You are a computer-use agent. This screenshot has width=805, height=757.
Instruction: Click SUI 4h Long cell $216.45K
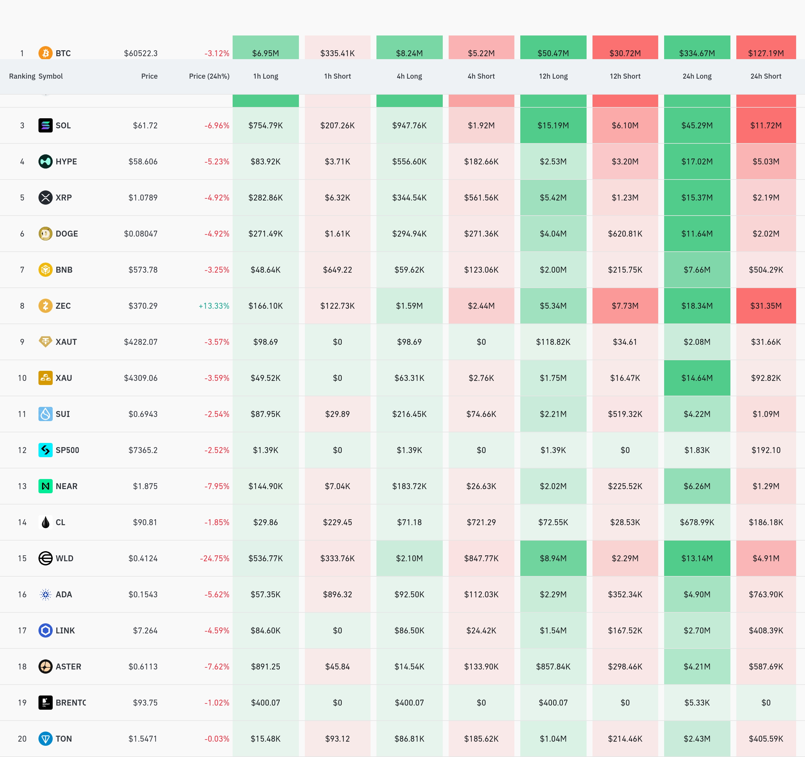[409, 414]
